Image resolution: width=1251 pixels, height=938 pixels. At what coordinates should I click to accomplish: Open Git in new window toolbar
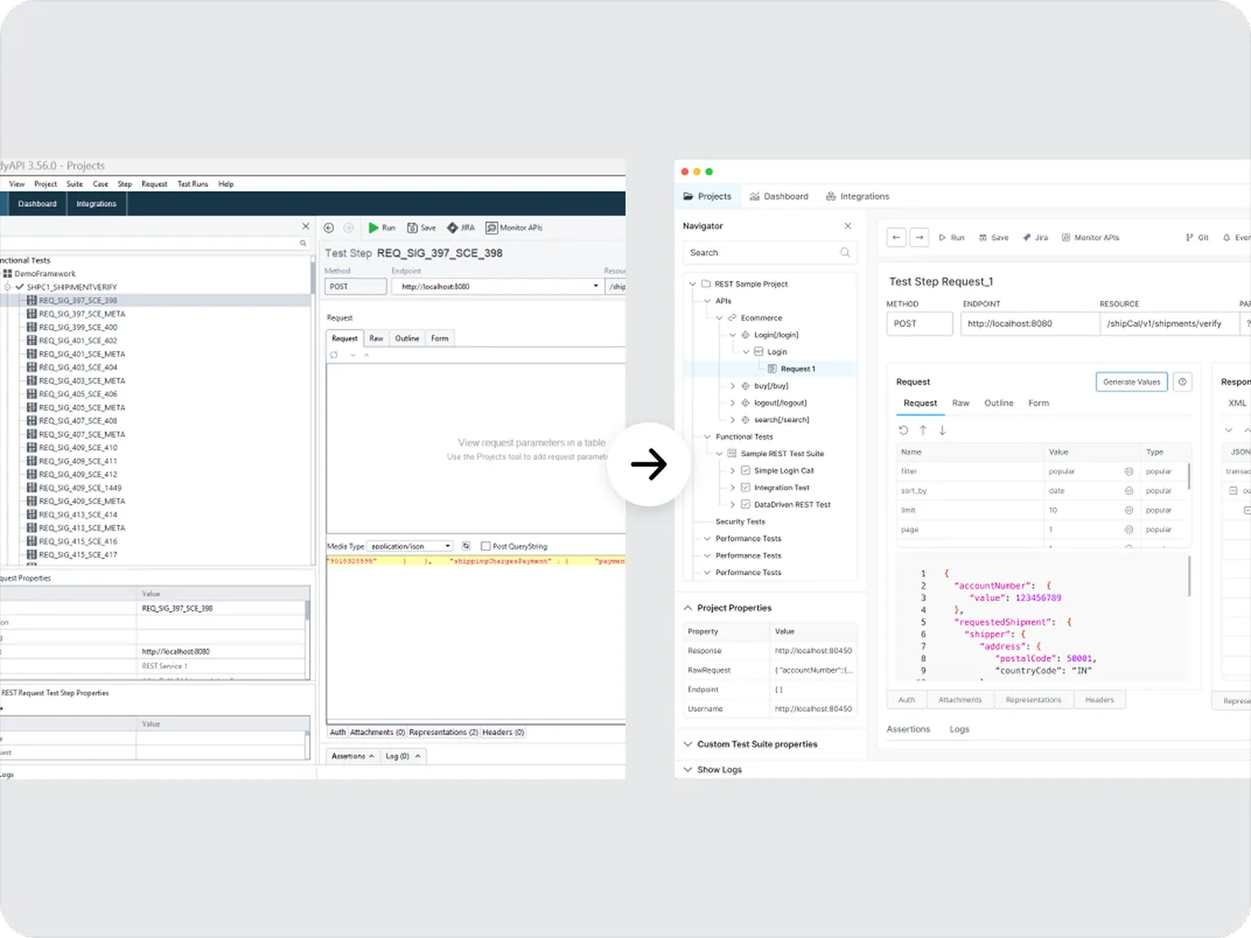click(1197, 238)
